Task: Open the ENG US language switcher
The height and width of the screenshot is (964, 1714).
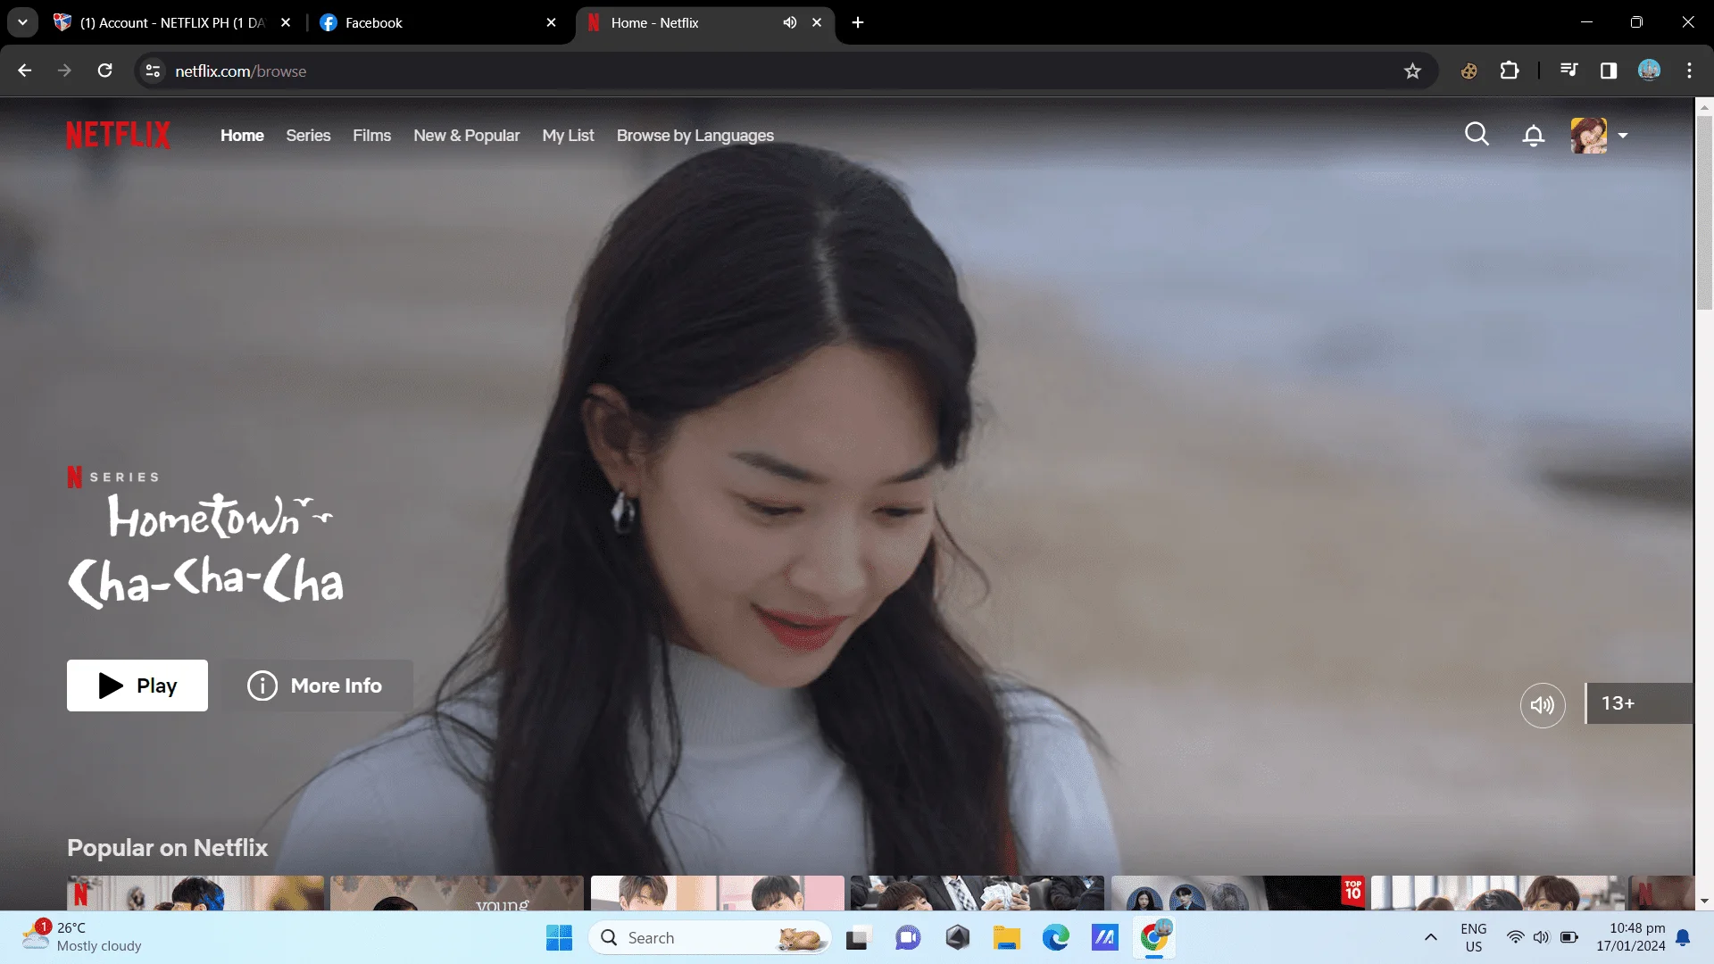Action: coord(1473,937)
